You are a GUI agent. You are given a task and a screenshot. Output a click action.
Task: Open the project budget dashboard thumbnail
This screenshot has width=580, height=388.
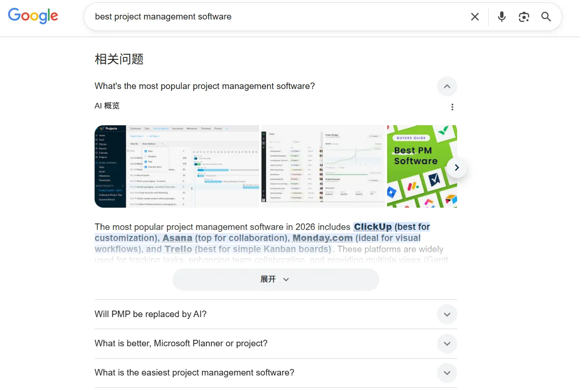pyautogui.click(x=323, y=166)
